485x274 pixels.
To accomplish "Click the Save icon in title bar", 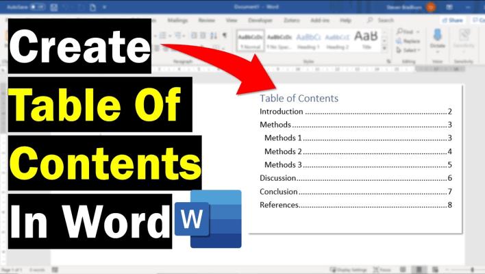I will click(x=54, y=7).
